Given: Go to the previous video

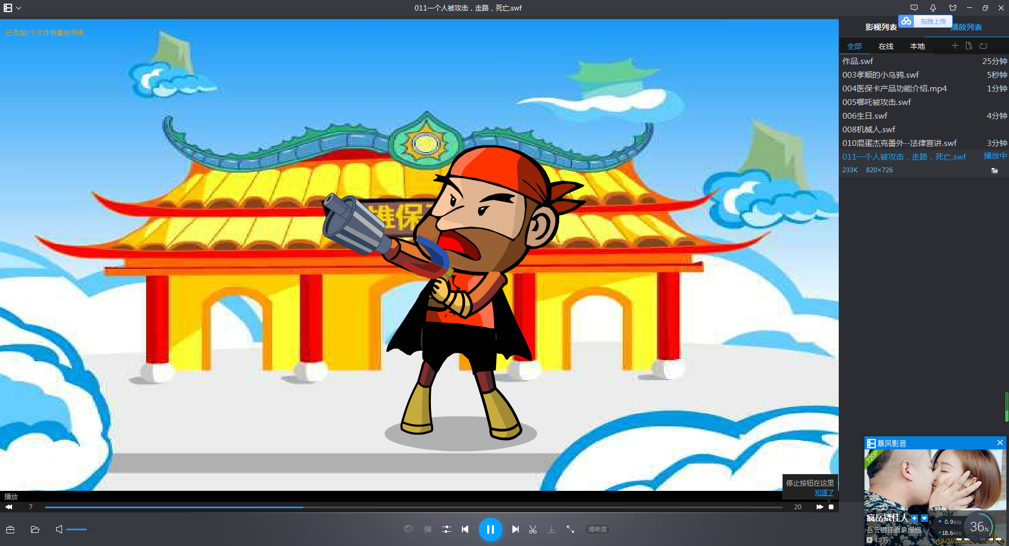Looking at the screenshot, I should pos(465,529).
